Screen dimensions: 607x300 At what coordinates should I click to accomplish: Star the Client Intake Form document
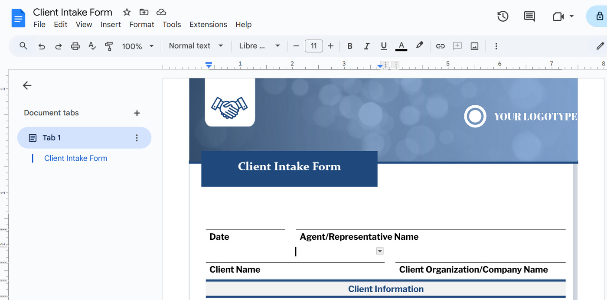click(x=126, y=12)
